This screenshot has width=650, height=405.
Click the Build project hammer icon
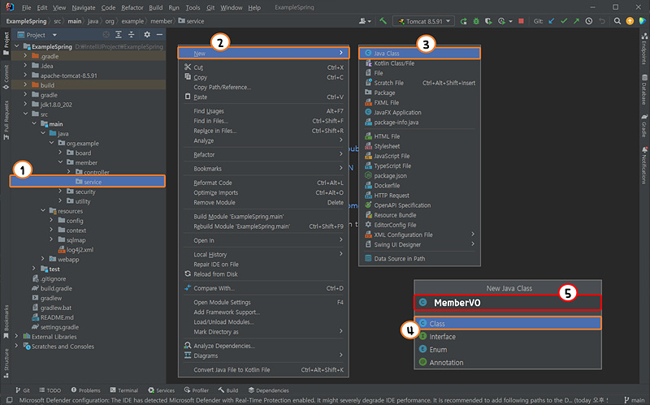[x=383, y=21]
